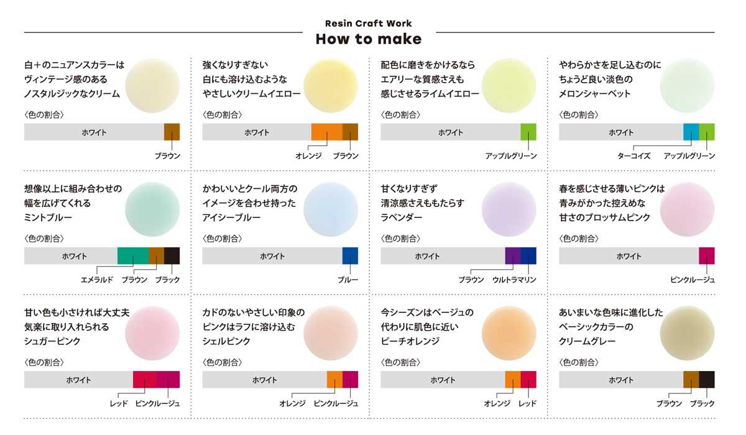Click the mint blue resin sample circle
The height and width of the screenshot is (435, 746).
point(152,209)
